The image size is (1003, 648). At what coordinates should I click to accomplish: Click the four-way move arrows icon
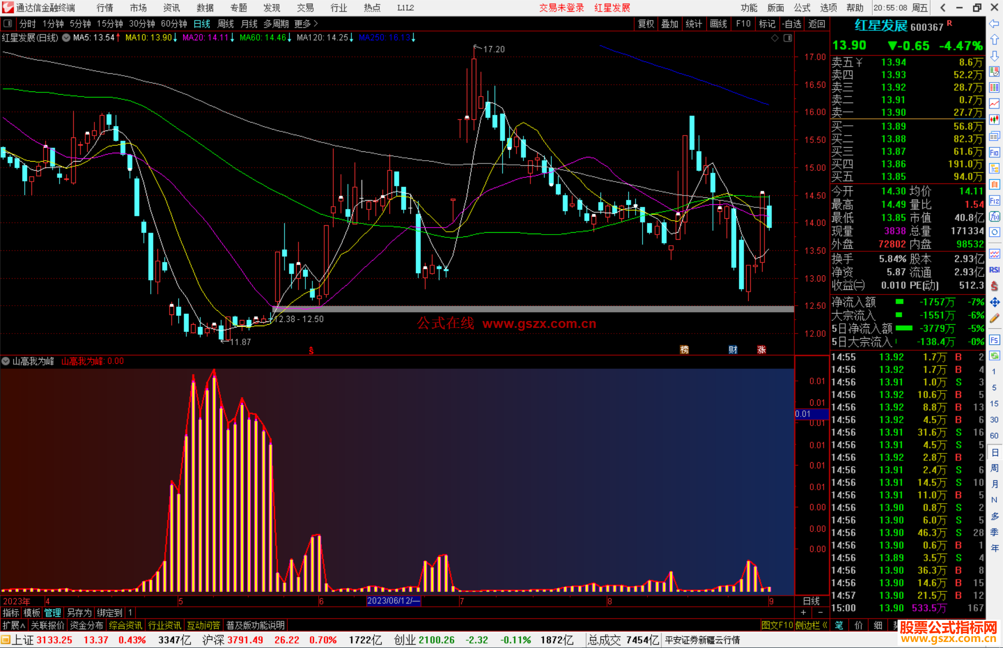(994, 302)
